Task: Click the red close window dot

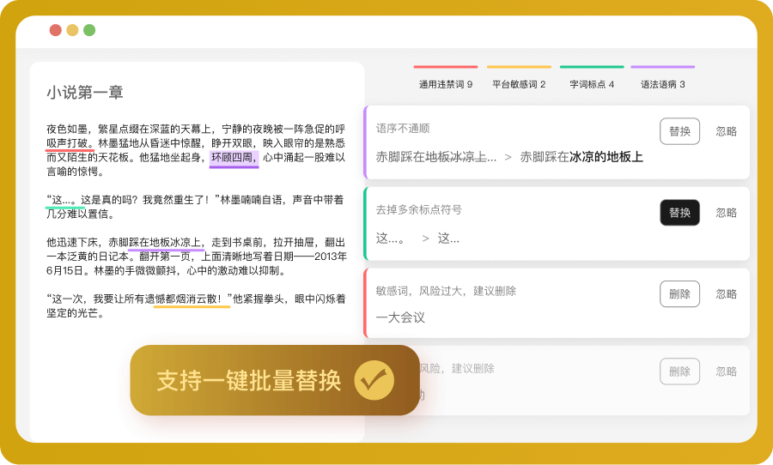Action: pyautogui.click(x=56, y=30)
